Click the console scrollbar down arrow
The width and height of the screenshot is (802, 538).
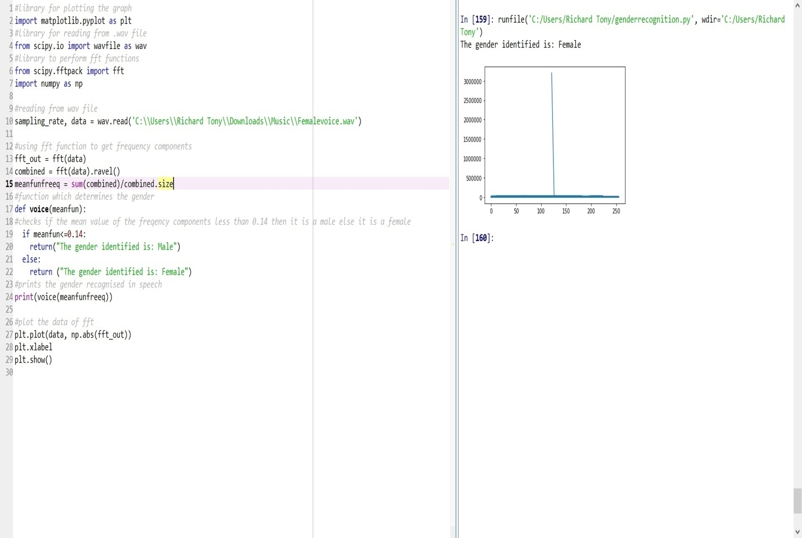pos(797,532)
